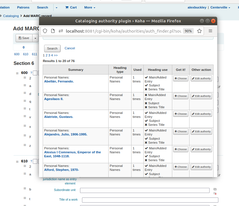This screenshot has height=206, width=239.
Task: Choose the Abellán, Fernando authority
Action: click(x=181, y=78)
